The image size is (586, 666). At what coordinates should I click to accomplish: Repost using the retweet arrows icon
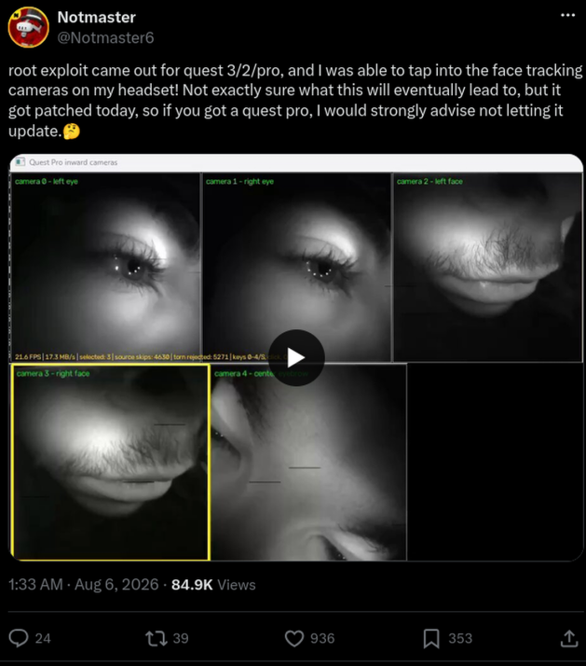click(x=157, y=638)
